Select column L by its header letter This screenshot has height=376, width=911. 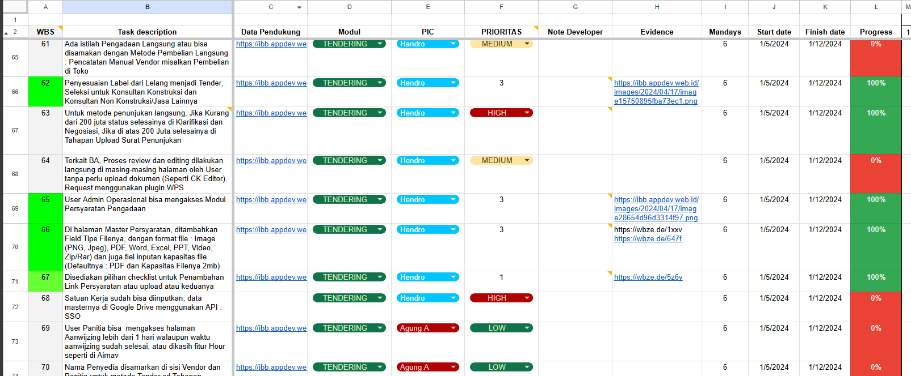[x=875, y=7]
